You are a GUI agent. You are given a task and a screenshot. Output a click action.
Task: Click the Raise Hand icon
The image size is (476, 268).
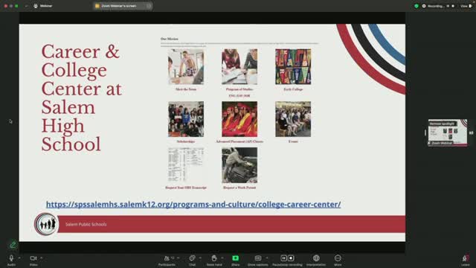pos(214,258)
